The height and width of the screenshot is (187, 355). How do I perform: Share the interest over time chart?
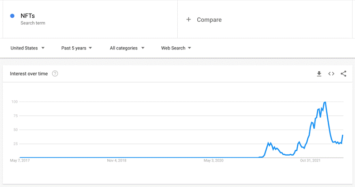(344, 74)
